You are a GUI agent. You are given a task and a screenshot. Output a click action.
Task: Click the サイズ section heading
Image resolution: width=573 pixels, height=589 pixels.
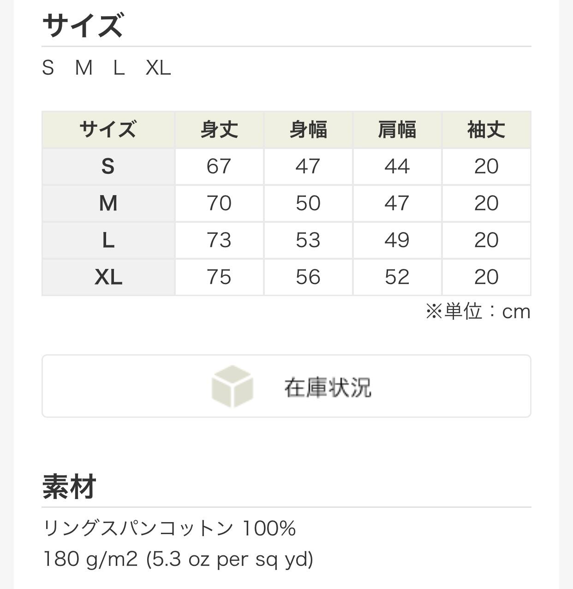coord(83,25)
